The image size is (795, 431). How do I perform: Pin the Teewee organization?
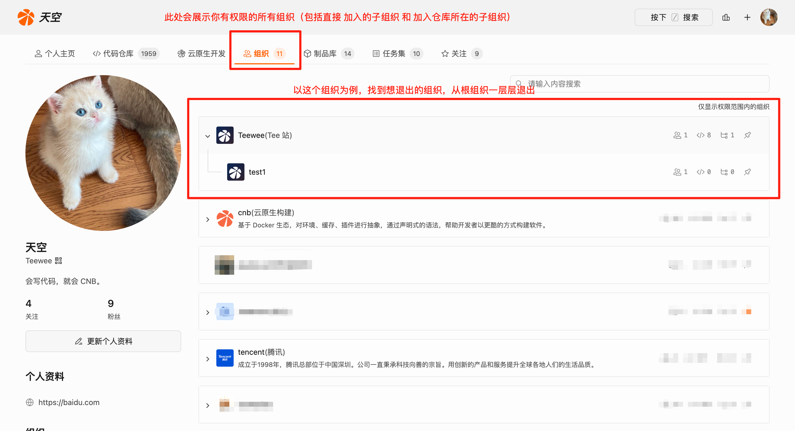pos(747,135)
